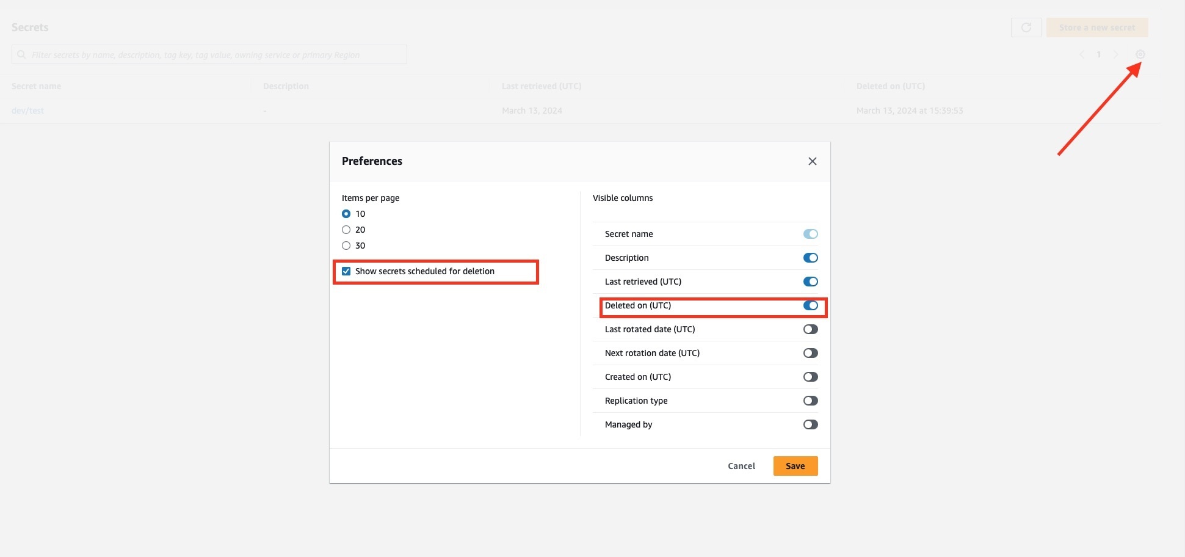Turn off Description column visibility

click(810, 258)
